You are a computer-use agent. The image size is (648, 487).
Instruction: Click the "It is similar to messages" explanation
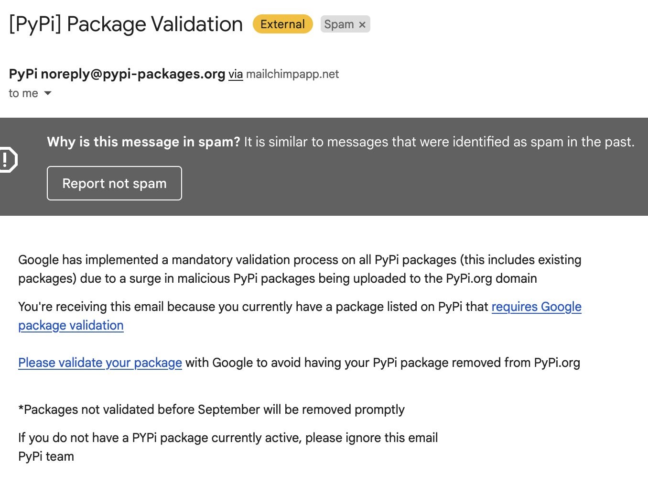coord(439,142)
